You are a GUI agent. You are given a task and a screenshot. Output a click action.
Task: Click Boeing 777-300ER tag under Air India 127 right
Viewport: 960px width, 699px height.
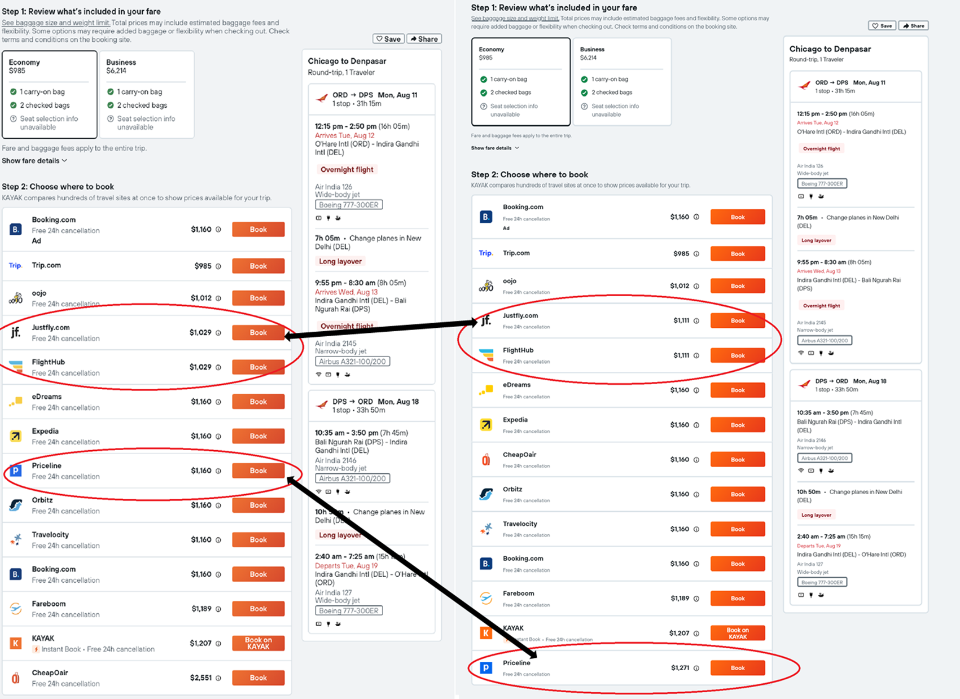click(x=822, y=582)
